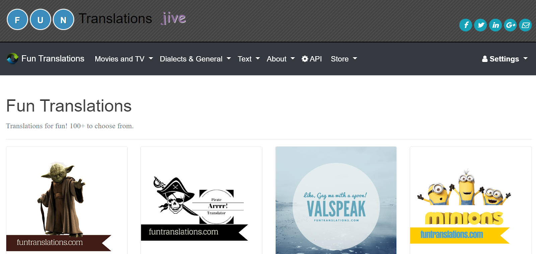The height and width of the screenshot is (254, 536).
Task: Open the About dropdown menu
Action: pyautogui.click(x=281, y=59)
